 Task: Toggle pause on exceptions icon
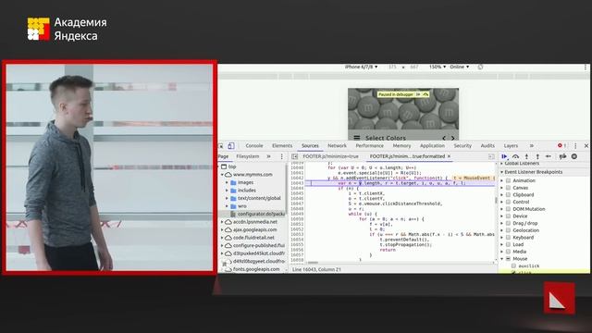pyautogui.click(x=574, y=156)
